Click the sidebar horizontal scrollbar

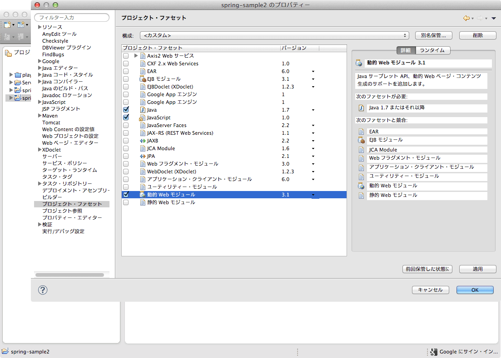point(69,275)
